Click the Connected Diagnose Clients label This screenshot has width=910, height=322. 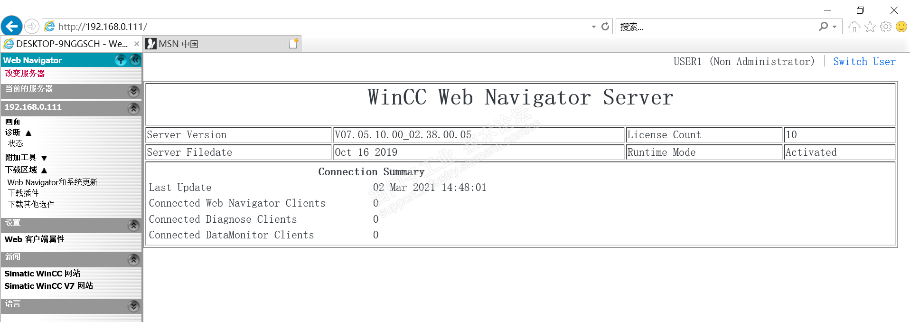point(223,219)
